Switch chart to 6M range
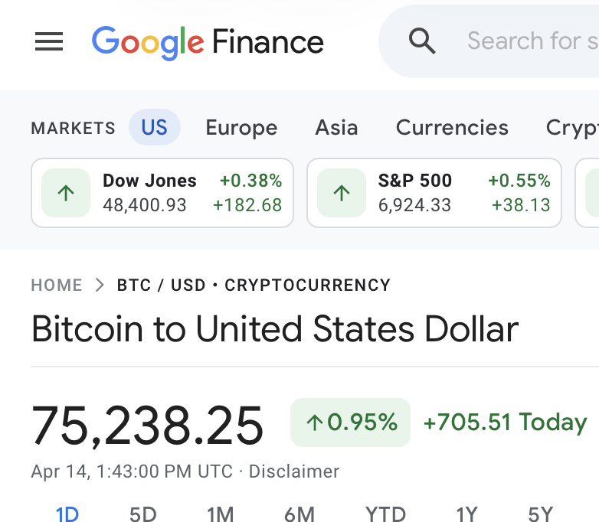 point(299,514)
